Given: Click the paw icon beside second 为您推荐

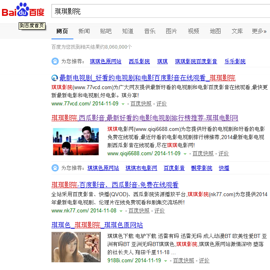Looking at the screenshot, I should (55, 168).
